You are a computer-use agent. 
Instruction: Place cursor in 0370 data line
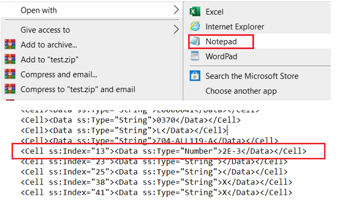click(131, 120)
